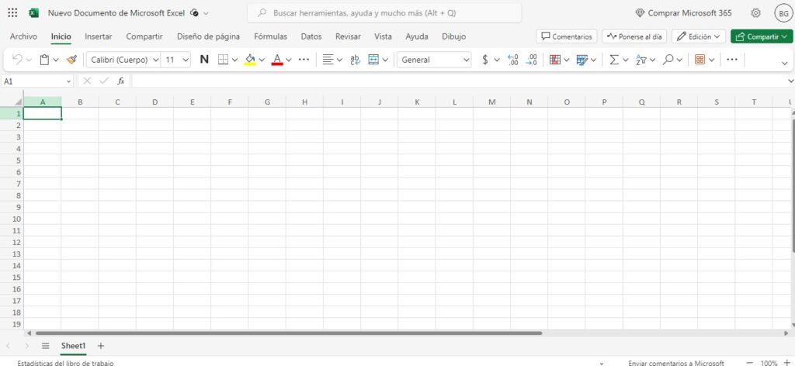Click the Undo arrow icon

(x=17, y=60)
